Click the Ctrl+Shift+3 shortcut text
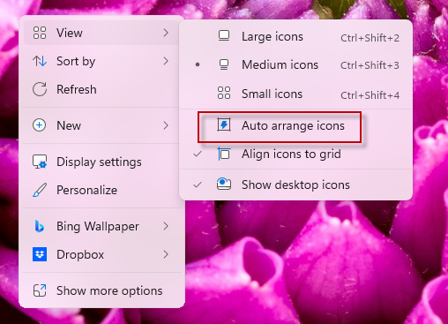 pos(370,65)
